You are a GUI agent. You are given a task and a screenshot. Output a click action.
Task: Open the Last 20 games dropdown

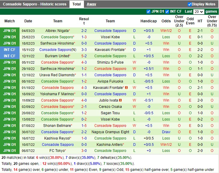[199, 12]
